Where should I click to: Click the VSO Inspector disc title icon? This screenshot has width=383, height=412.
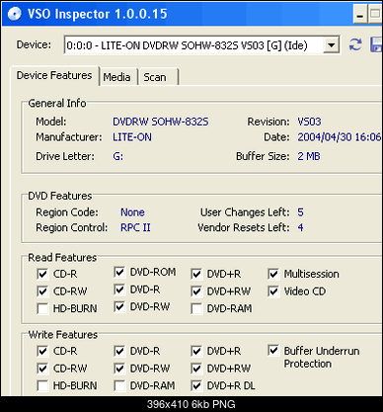pos(15,14)
